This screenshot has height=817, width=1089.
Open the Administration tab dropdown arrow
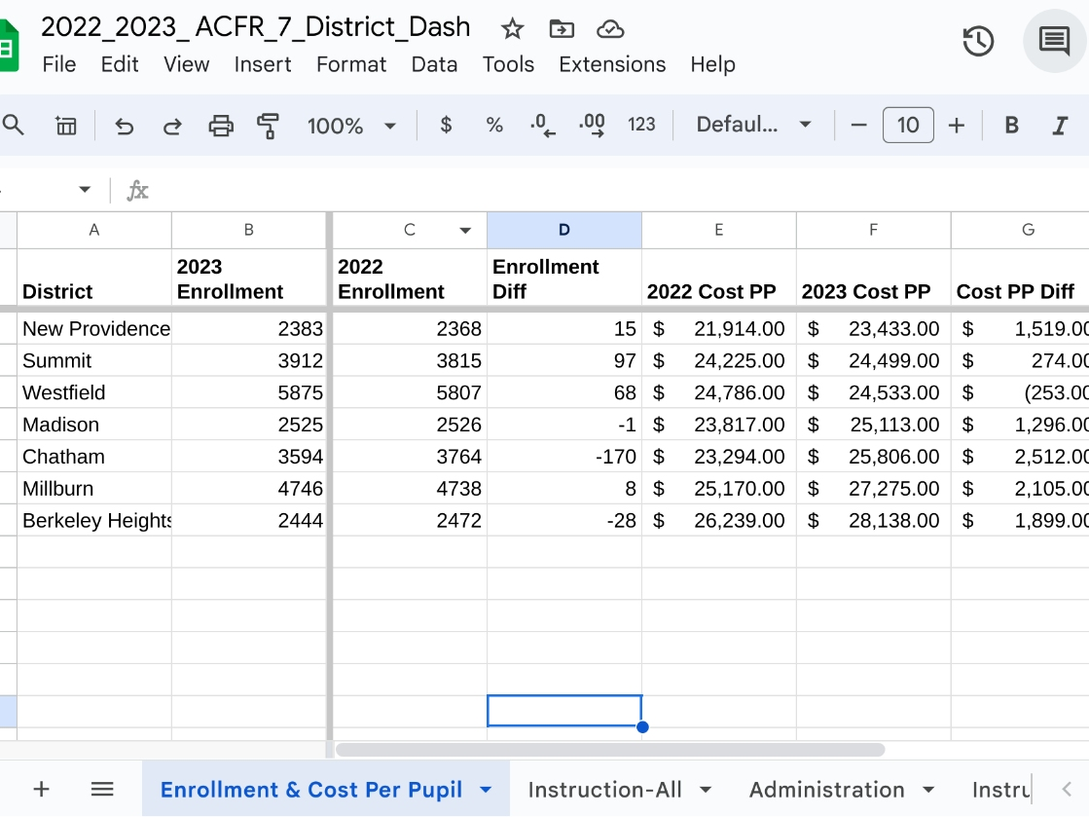pyautogui.click(x=928, y=790)
